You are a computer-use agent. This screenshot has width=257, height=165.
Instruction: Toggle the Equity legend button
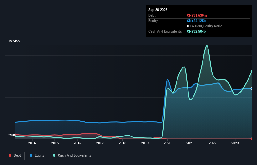37,156
